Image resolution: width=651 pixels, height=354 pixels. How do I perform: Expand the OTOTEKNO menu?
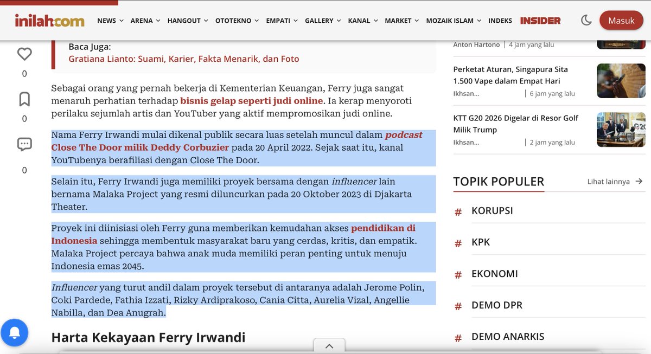(x=237, y=21)
